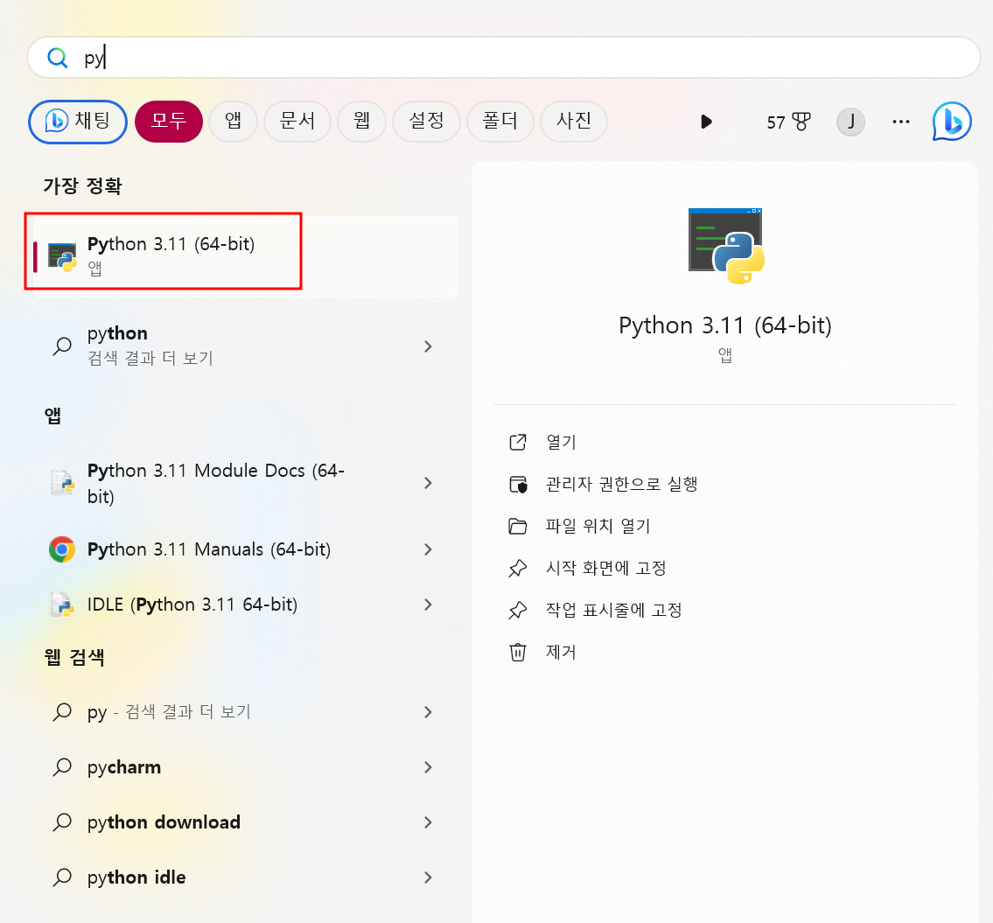Select the 웹 filter tab
Screen dimensions: 993x923
(x=361, y=122)
